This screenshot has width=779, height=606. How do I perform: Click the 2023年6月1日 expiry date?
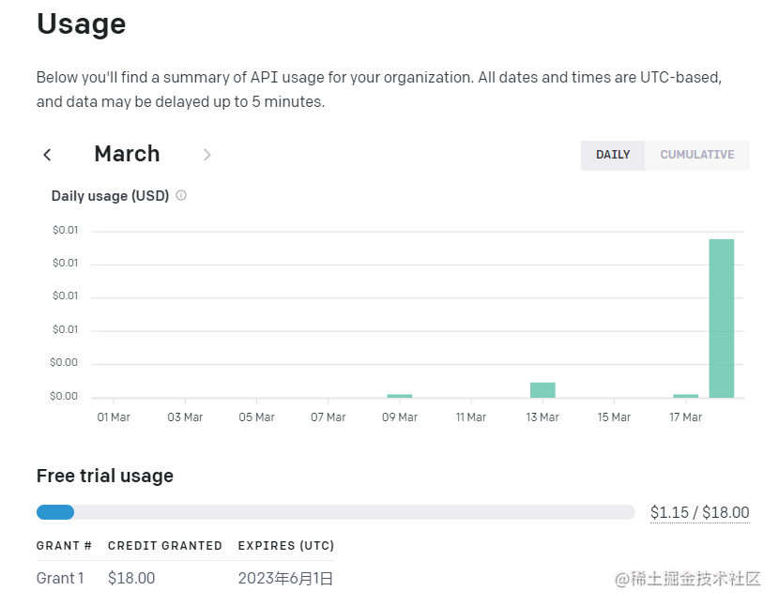[x=285, y=578]
